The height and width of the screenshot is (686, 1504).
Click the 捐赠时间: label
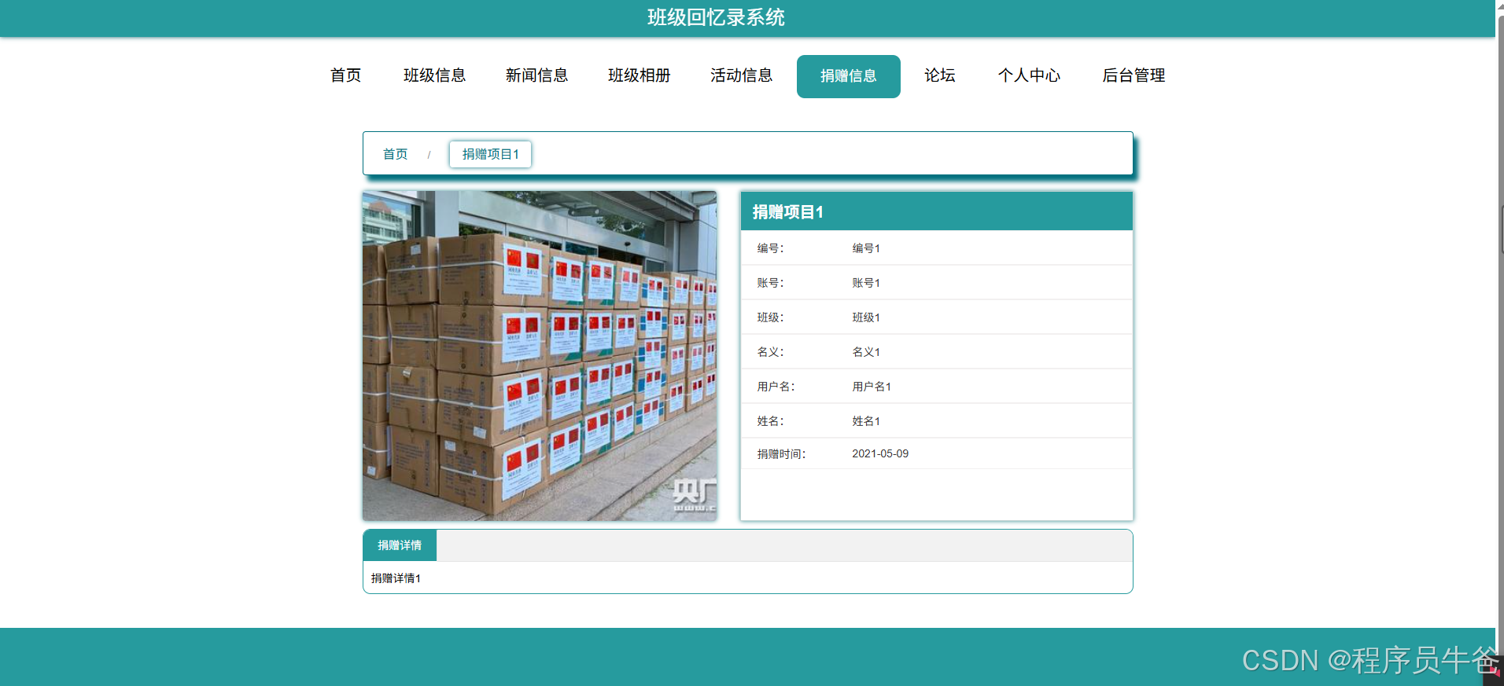click(x=781, y=454)
